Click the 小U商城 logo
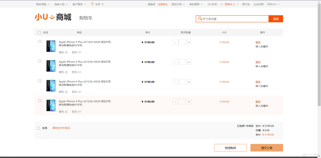Image resolution: width=321 pixels, height=158 pixels. 53,17
